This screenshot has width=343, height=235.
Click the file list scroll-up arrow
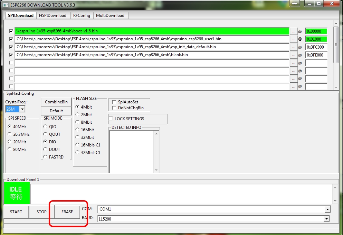pyautogui.click(x=336, y=23)
